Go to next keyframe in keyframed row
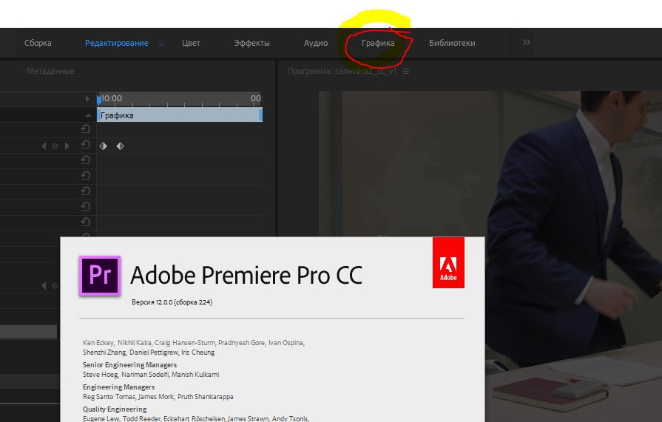 67,146
